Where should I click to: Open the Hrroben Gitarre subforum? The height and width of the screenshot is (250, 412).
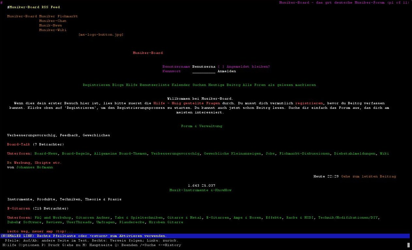[x=166, y=222]
